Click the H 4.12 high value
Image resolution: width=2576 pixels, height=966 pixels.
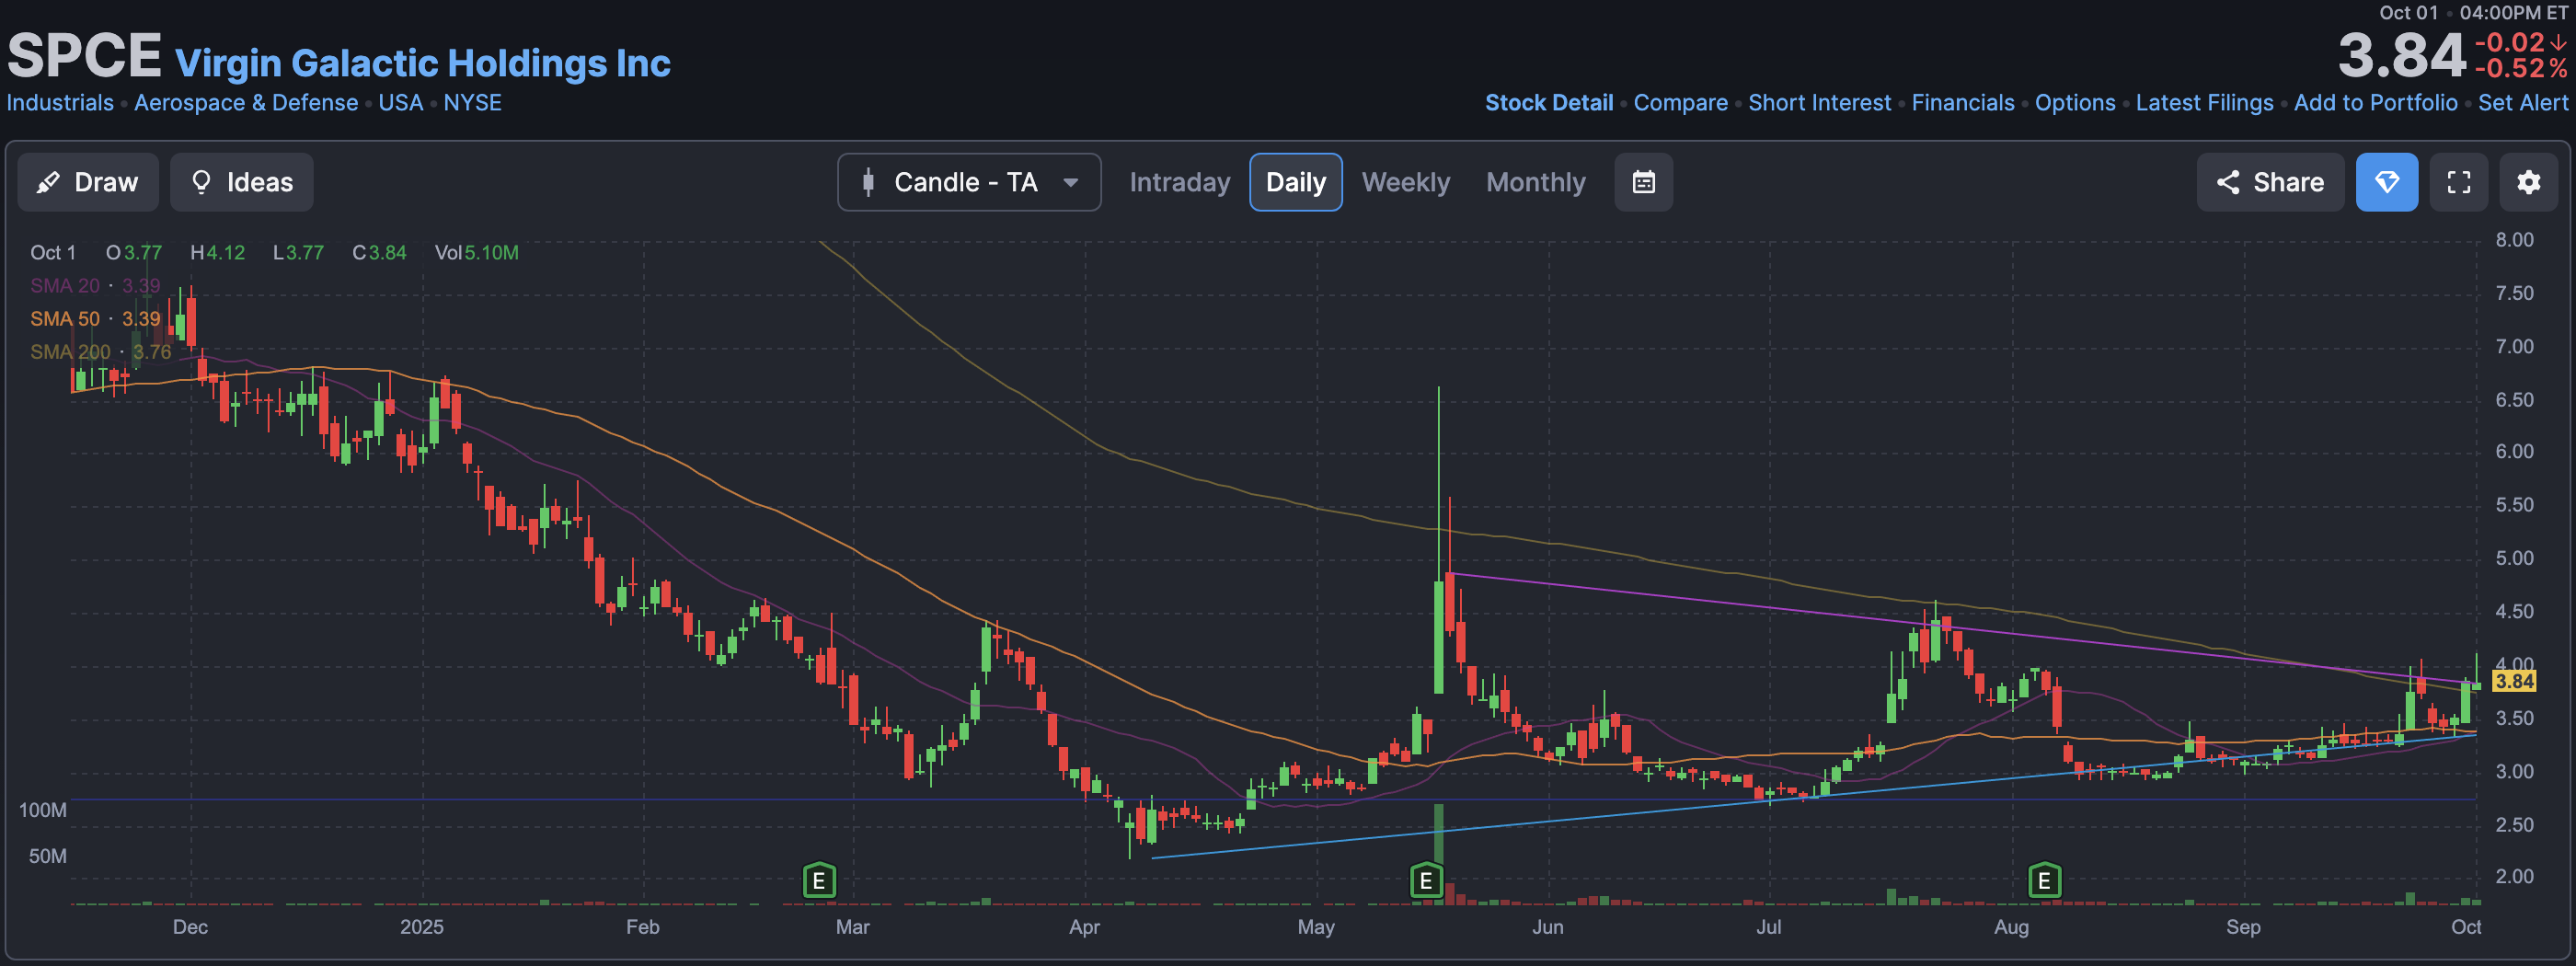pyautogui.click(x=217, y=253)
